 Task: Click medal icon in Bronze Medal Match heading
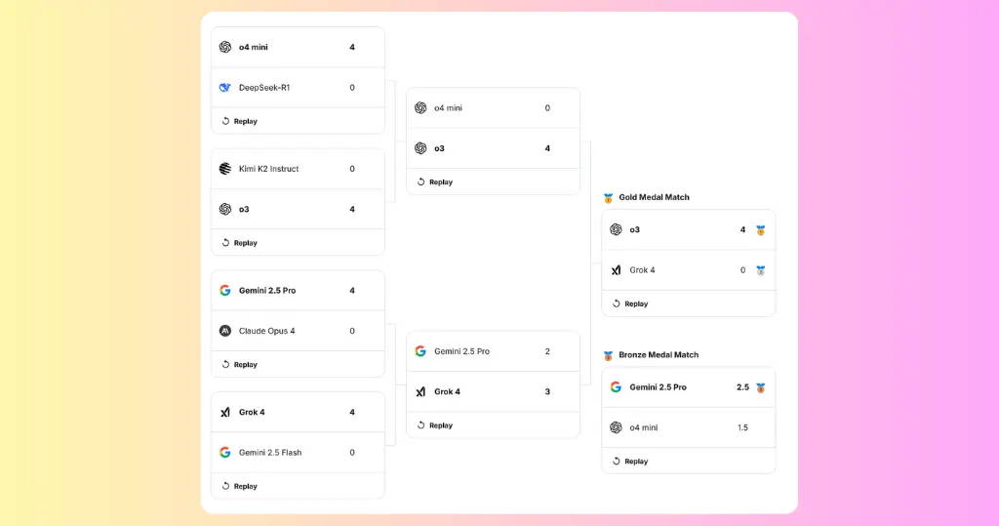tap(608, 355)
